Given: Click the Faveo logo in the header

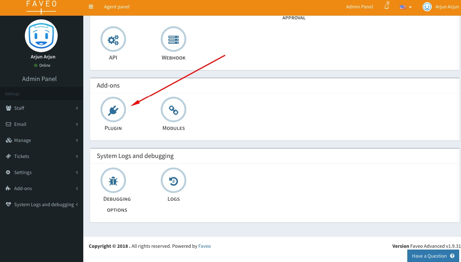Looking at the screenshot, I should tap(41, 7).
